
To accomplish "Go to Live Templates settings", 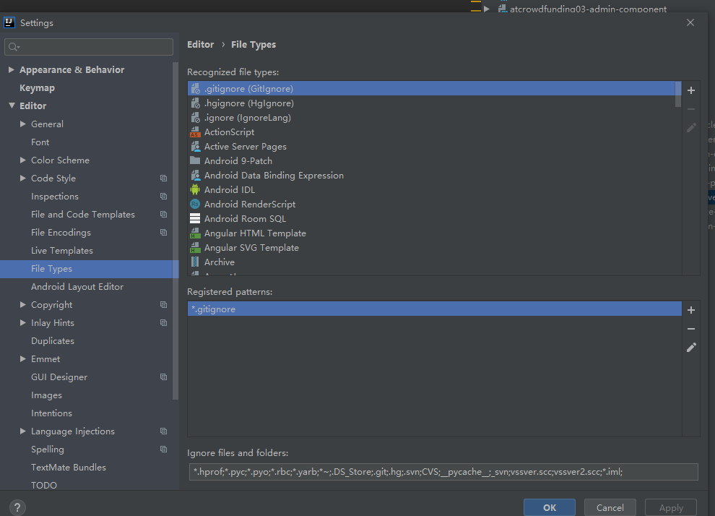I will [62, 251].
